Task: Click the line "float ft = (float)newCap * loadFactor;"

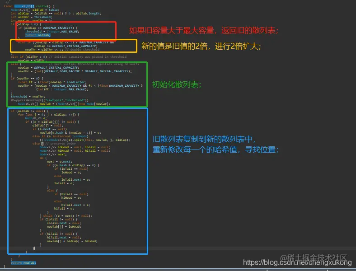Action: coord(52,82)
